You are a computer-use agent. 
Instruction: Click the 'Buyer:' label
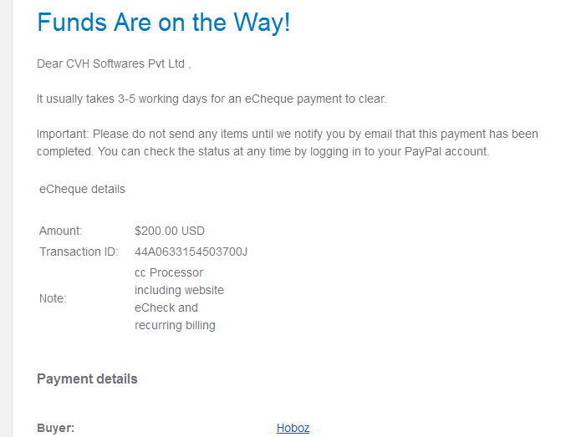(x=55, y=428)
